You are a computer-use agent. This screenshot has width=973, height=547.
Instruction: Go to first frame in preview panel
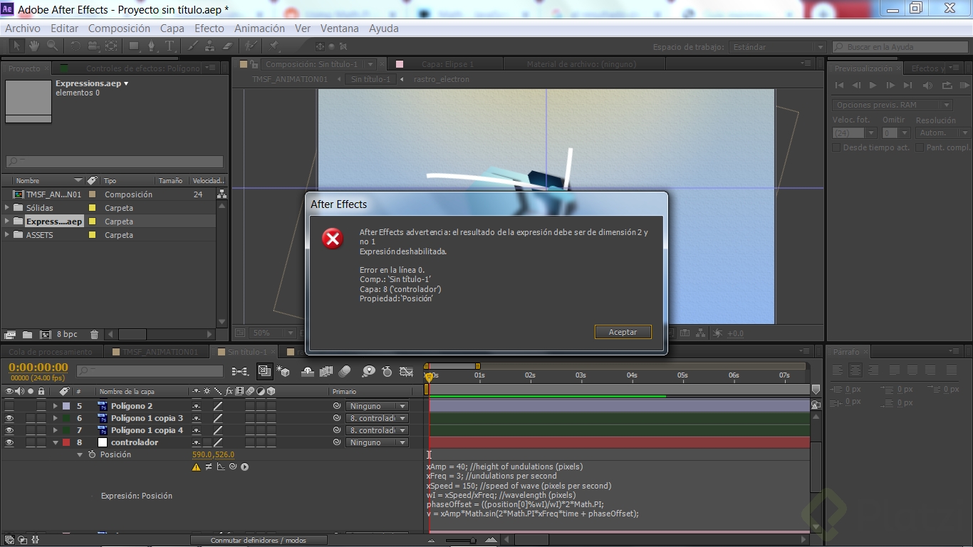pyautogui.click(x=839, y=85)
